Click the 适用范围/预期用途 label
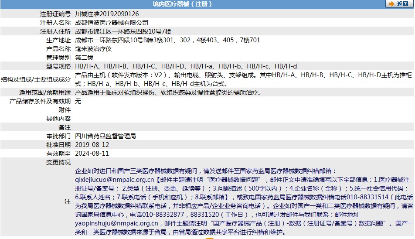 tap(45, 92)
